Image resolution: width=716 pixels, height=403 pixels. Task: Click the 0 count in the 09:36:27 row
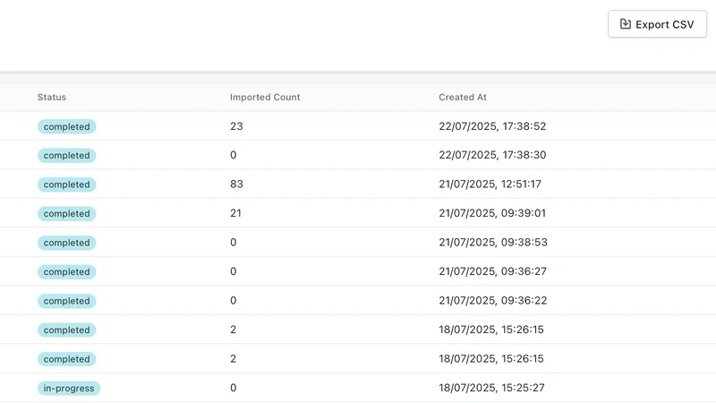(x=234, y=271)
